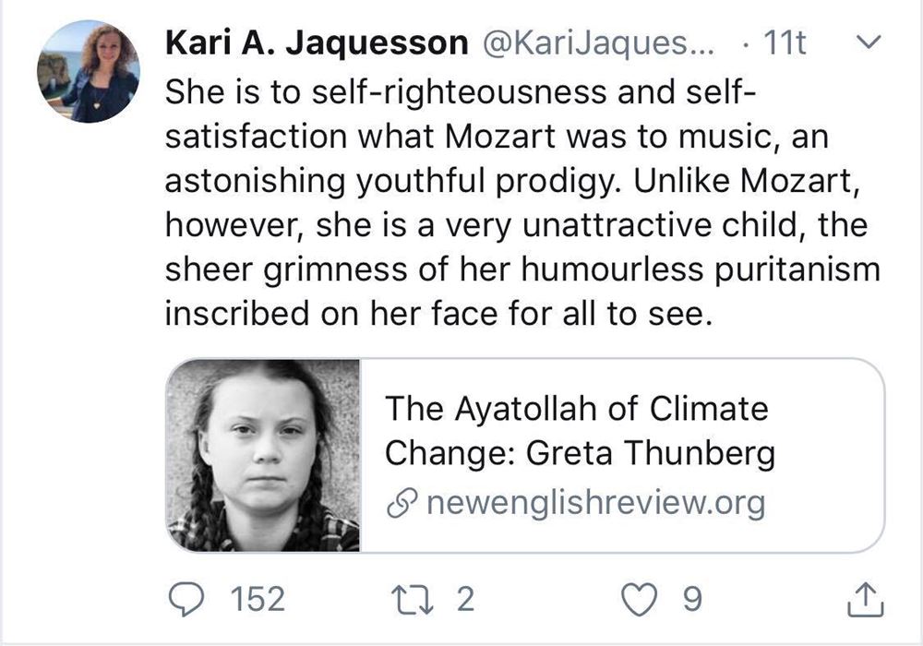Open Kari A. Jaquesson's profile avatar
Viewport: 923px width, 646px height.
coord(88,72)
